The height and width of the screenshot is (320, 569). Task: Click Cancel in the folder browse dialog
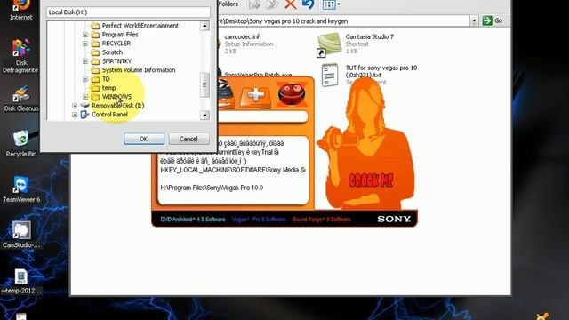(188, 139)
